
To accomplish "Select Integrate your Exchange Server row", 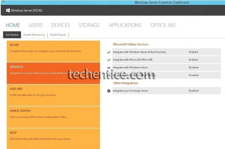I will [x=166, y=91].
